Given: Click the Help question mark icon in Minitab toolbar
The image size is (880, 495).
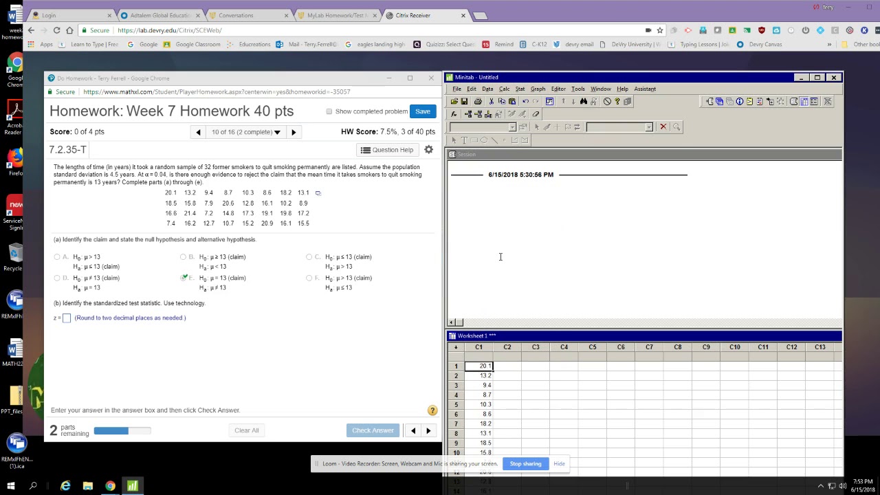Looking at the screenshot, I should coord(617,101).
